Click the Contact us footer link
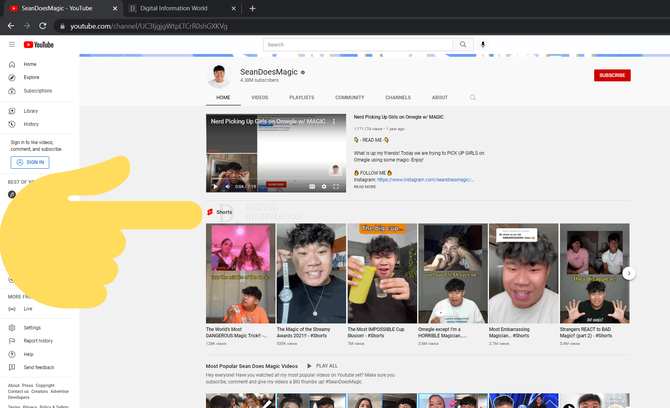Viewport: 670px width, 408px height. (18, 391)
